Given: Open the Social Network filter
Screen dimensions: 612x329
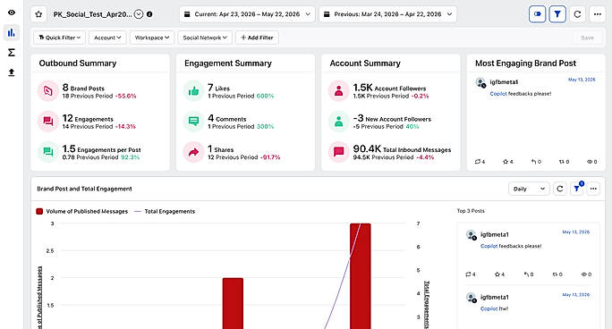Looking at the screenshot, I should point(205,38).
